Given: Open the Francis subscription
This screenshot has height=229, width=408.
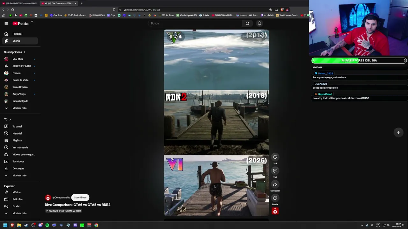Looking at the screenshot, I should 20,73.
